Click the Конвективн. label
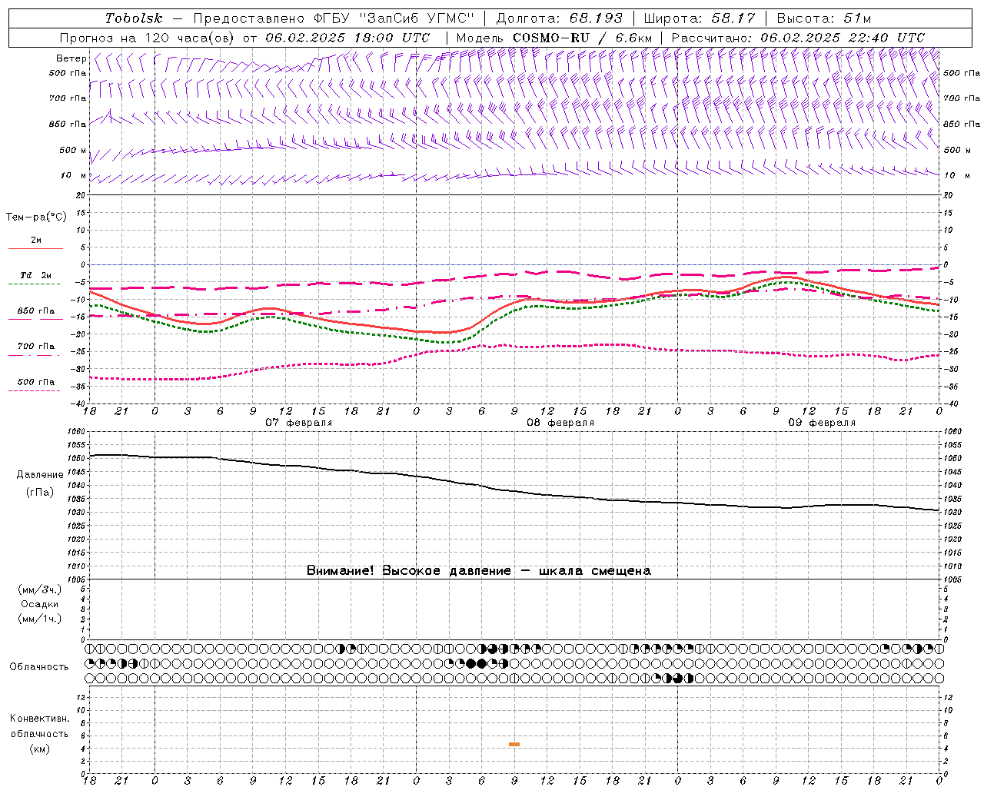This screenshot has height=787, width=984. (x=40, y=719)
